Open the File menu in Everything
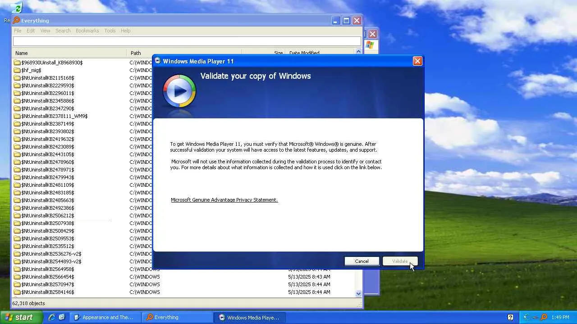This screenshot has height=324, width=577. pyautogui.click(x=18, y=31)
